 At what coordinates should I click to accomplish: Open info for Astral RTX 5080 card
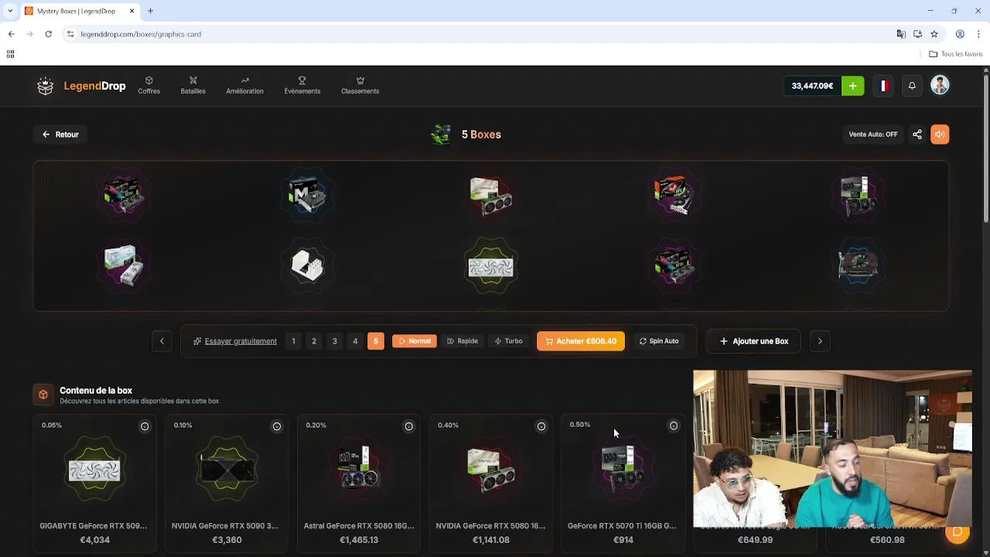click(408, 426)
